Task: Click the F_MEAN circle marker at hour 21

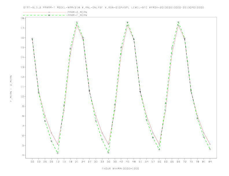Action: click(77, 22)
